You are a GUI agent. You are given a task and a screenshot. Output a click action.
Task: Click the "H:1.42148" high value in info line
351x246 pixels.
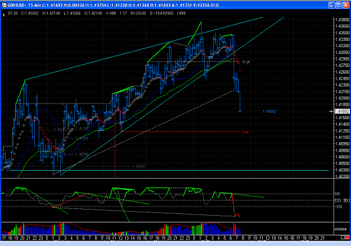click(x=52, y=13)
